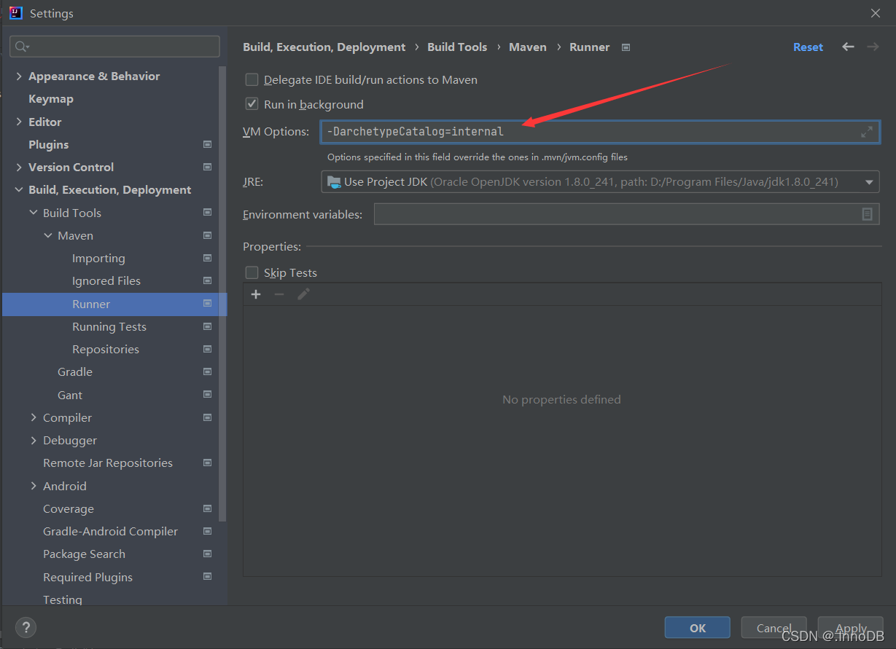Focus the settings search field
896x649 pixels.
pyautogui.click(x=114, y=47)
